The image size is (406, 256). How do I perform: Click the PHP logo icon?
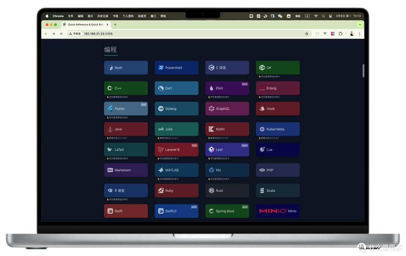[x=262, y=170]
